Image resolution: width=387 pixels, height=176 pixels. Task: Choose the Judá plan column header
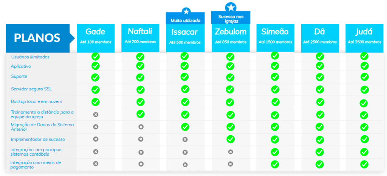click(364, 38)
